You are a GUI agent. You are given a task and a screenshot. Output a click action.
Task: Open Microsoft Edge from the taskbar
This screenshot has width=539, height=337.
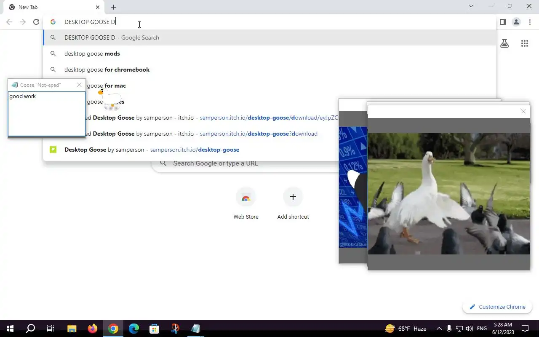click(133, 329)
